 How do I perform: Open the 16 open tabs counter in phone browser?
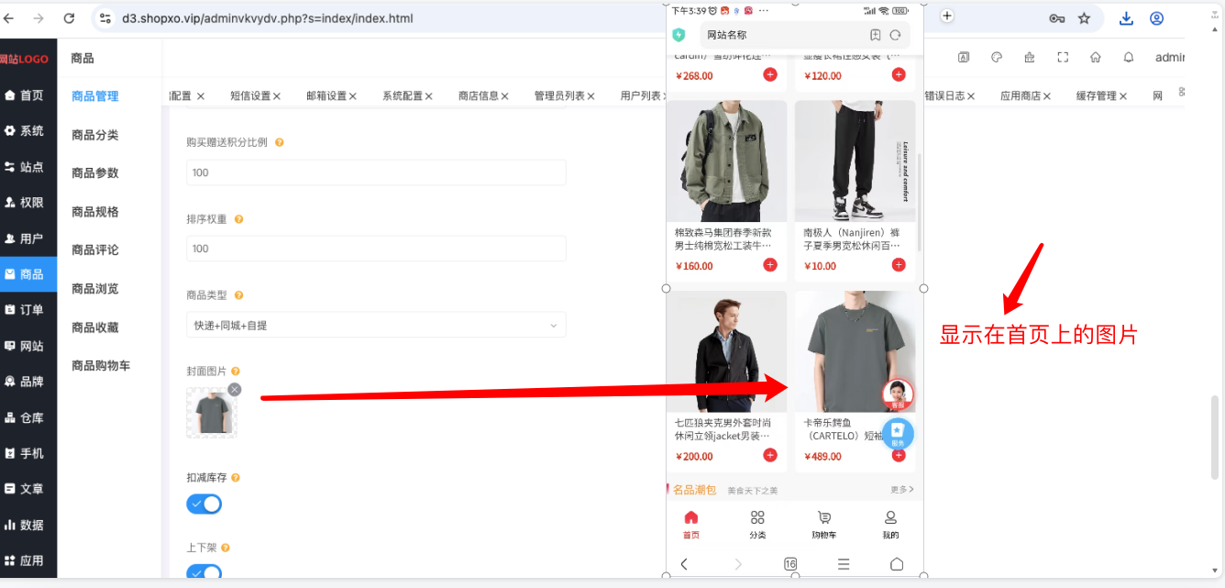click(x=790, y=564)
